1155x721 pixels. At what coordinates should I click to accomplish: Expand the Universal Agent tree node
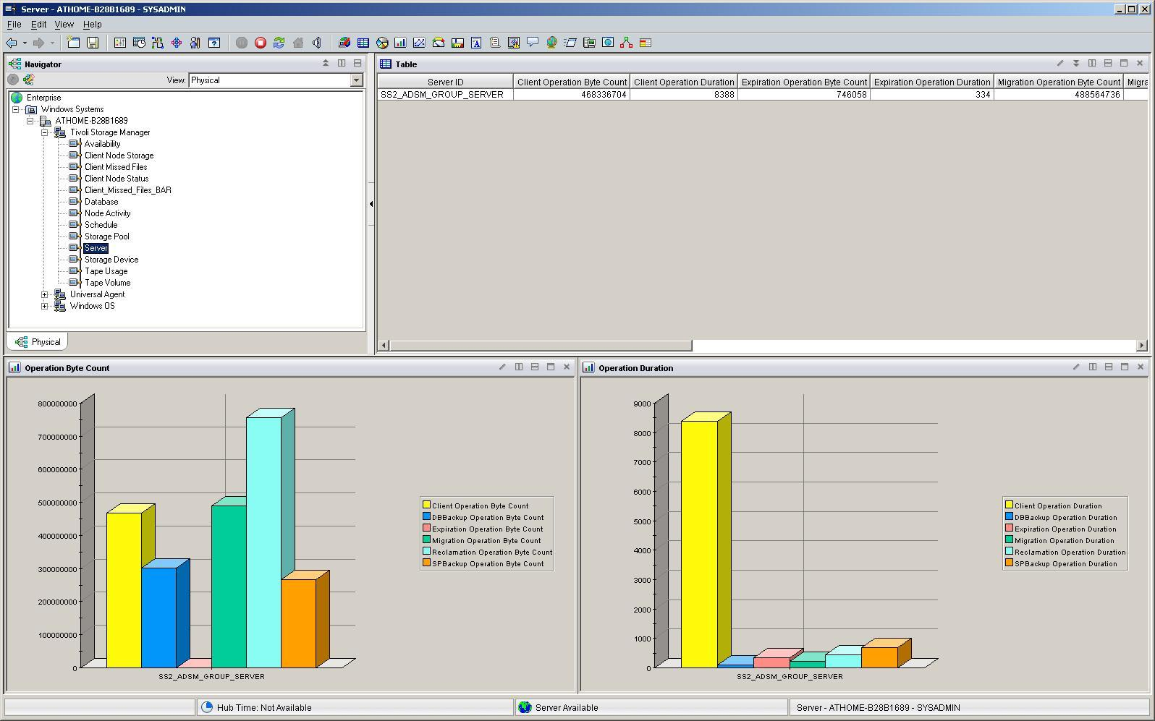coord(45,294)
